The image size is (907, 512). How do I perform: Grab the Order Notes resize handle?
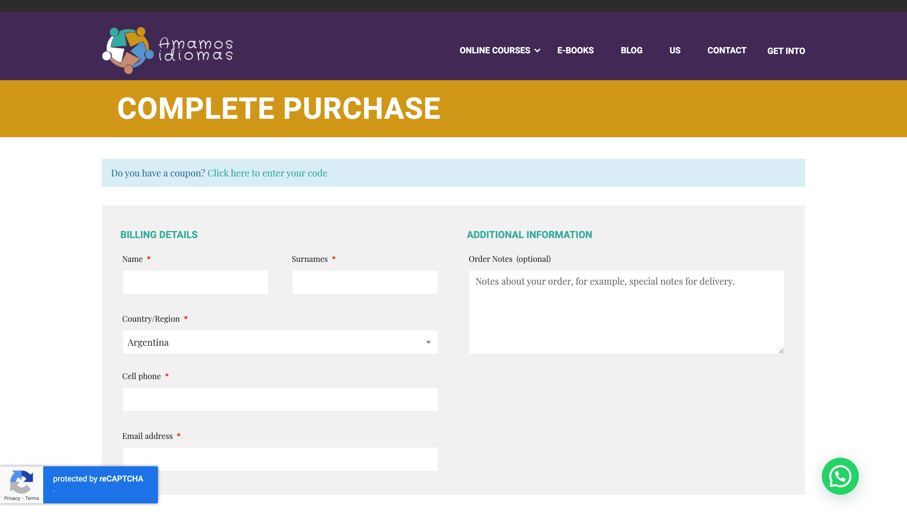click(x=781, y=351)
